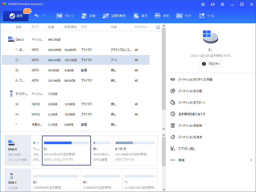Sort by 容量 column header
Screen dimensions: 256x192
point(51,27)
